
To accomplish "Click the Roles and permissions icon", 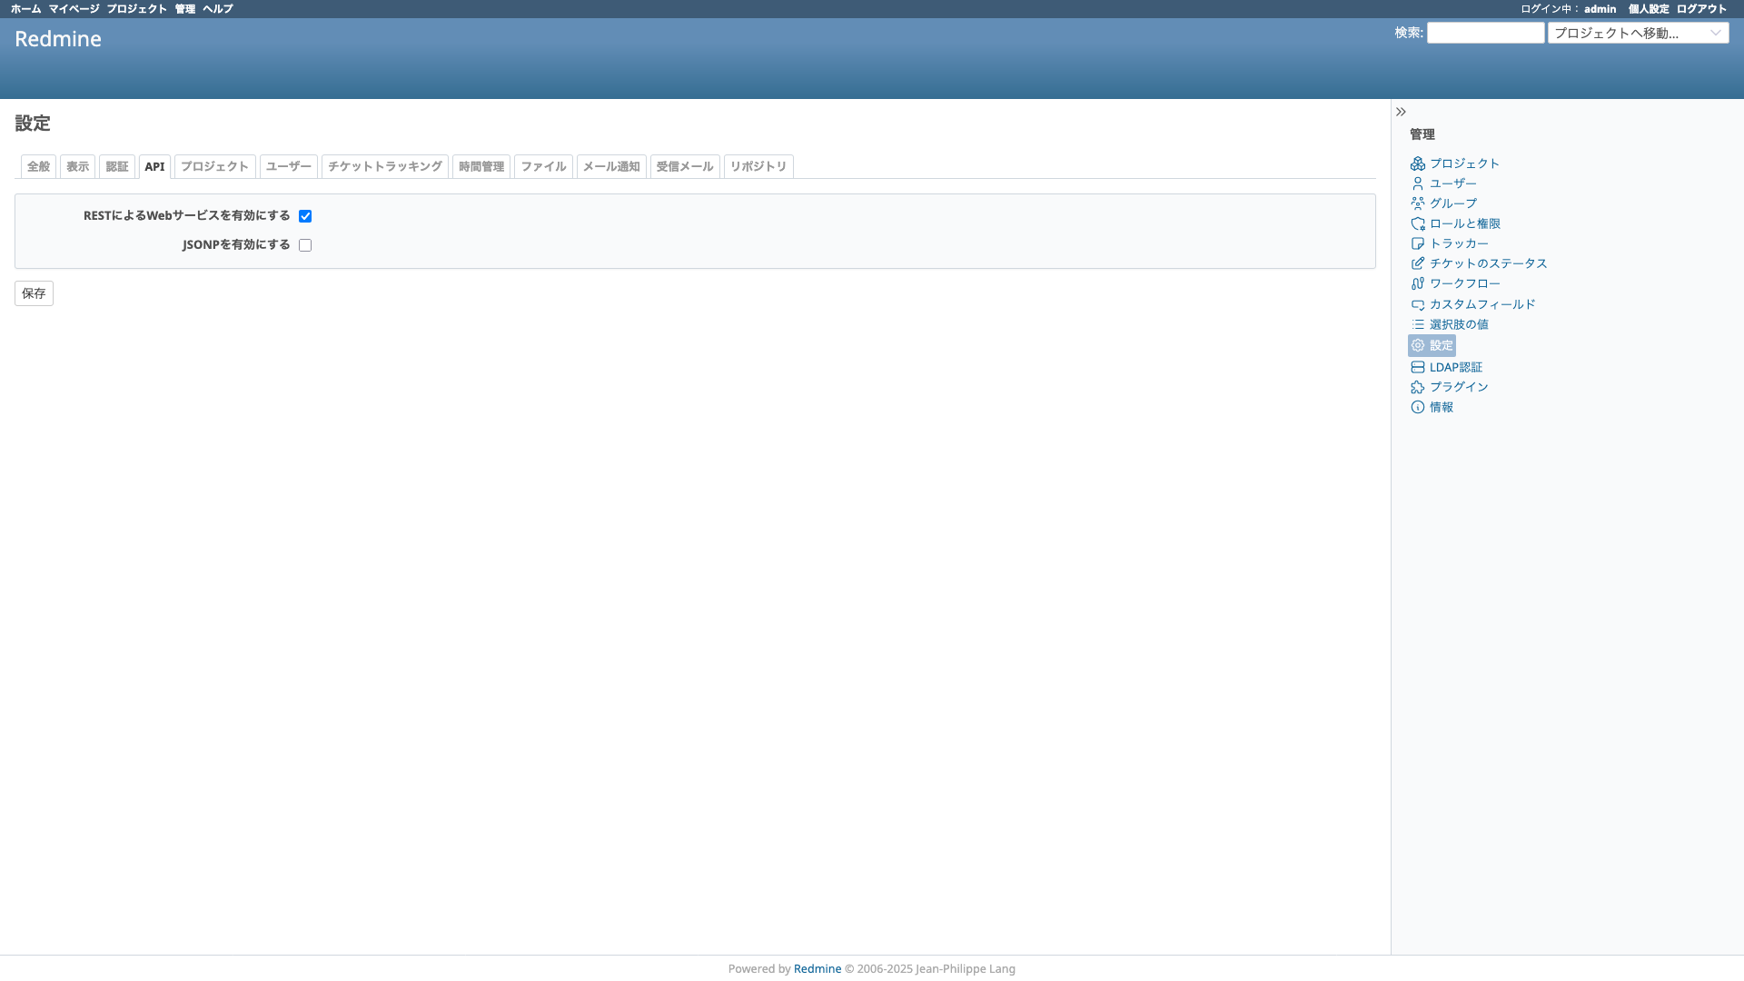I will pos(1417,223).
